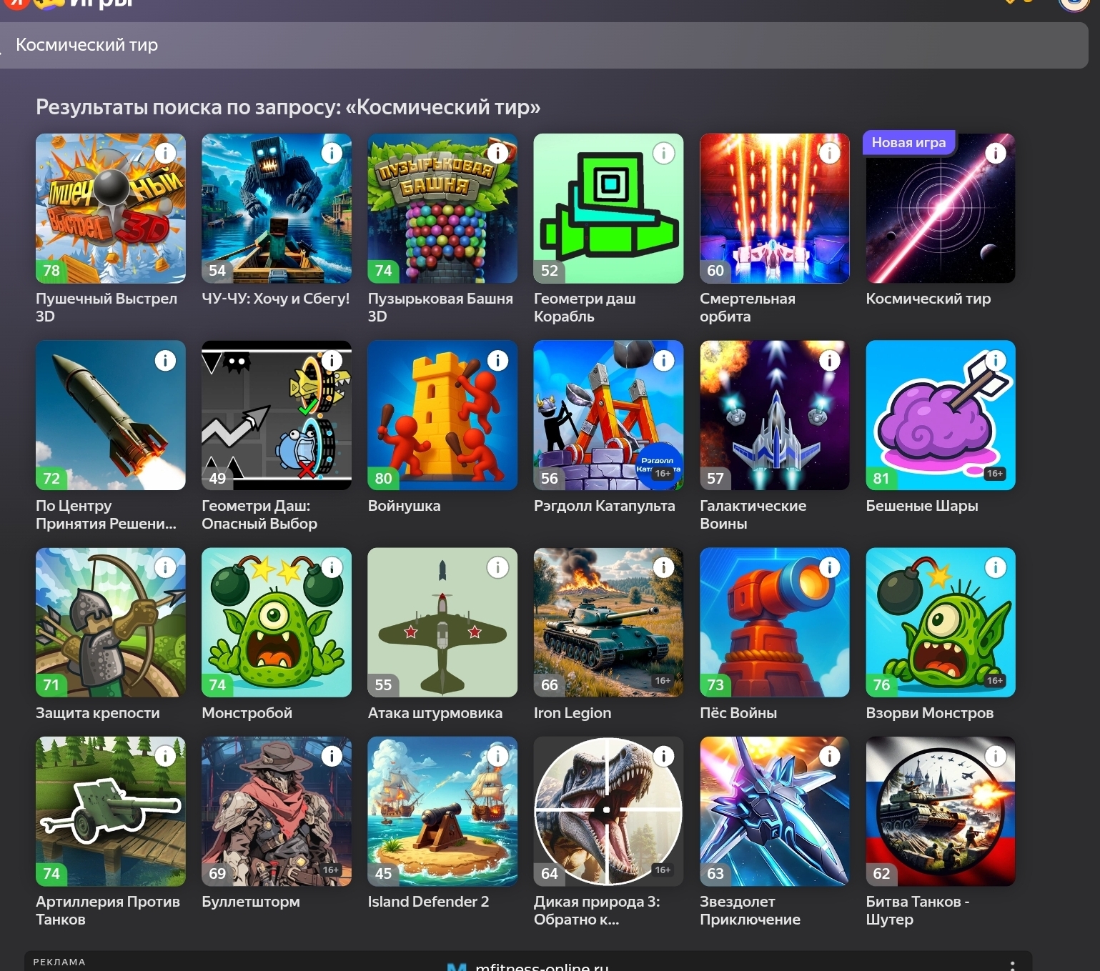Click the Защита крепости title link
1100x971 pixels.
(98, 713)
